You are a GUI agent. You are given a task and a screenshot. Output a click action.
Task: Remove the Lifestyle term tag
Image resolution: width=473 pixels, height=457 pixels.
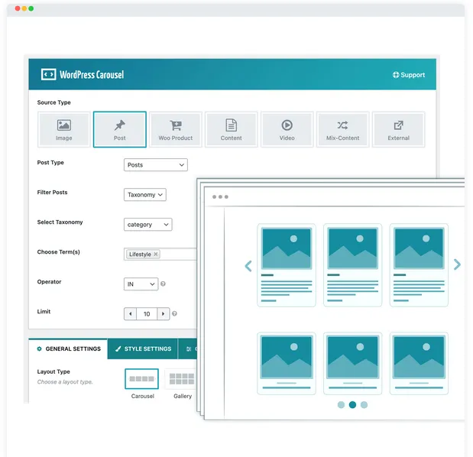point(156,254)
